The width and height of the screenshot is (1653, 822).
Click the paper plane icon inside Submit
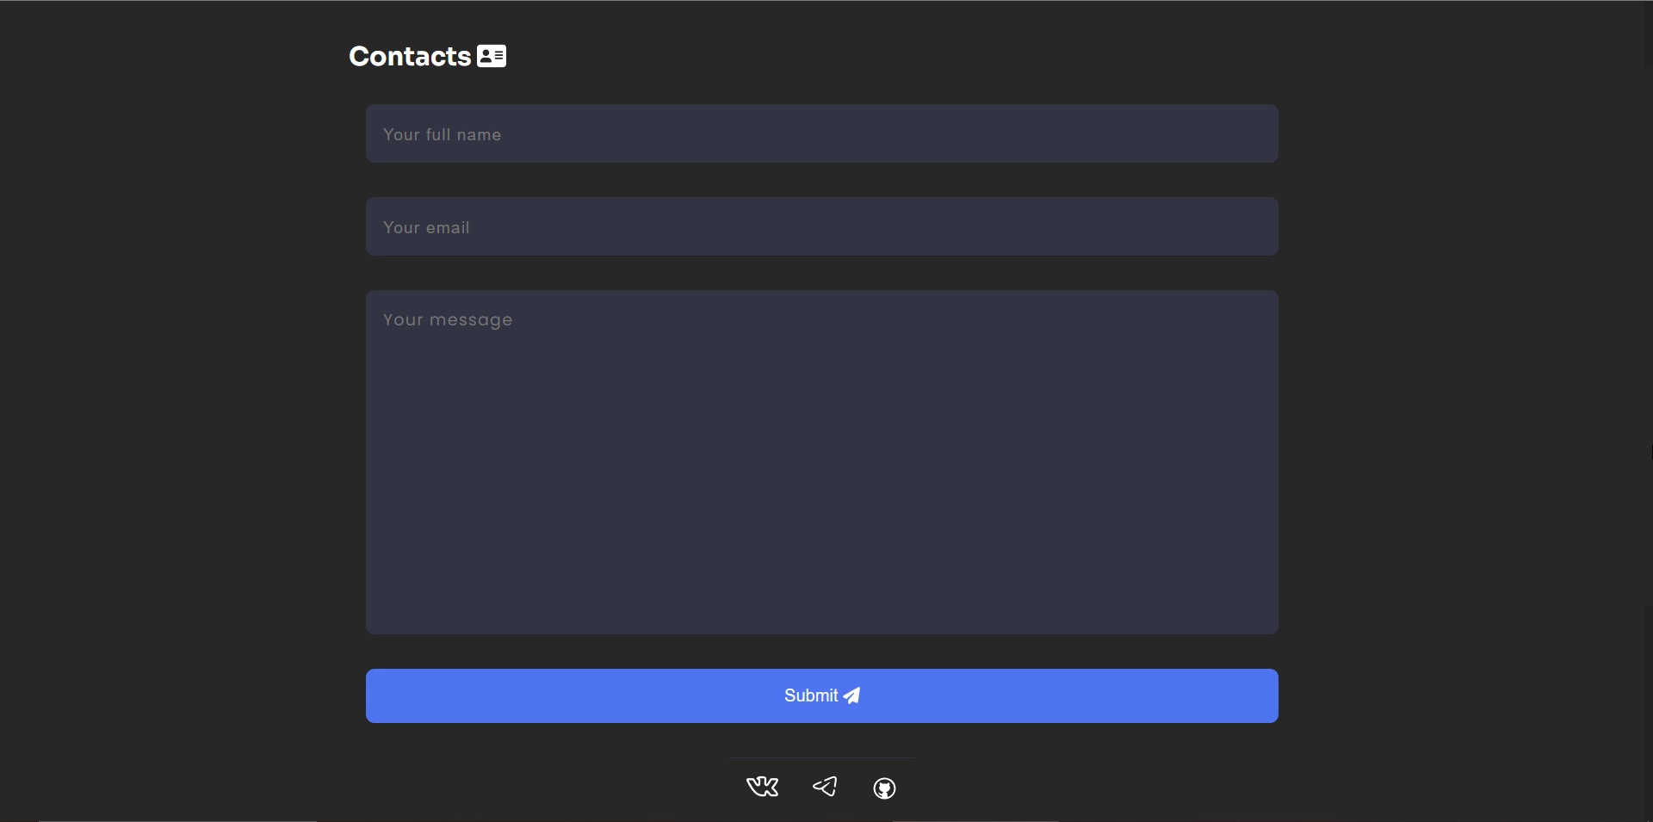click(x=851, y=695)
